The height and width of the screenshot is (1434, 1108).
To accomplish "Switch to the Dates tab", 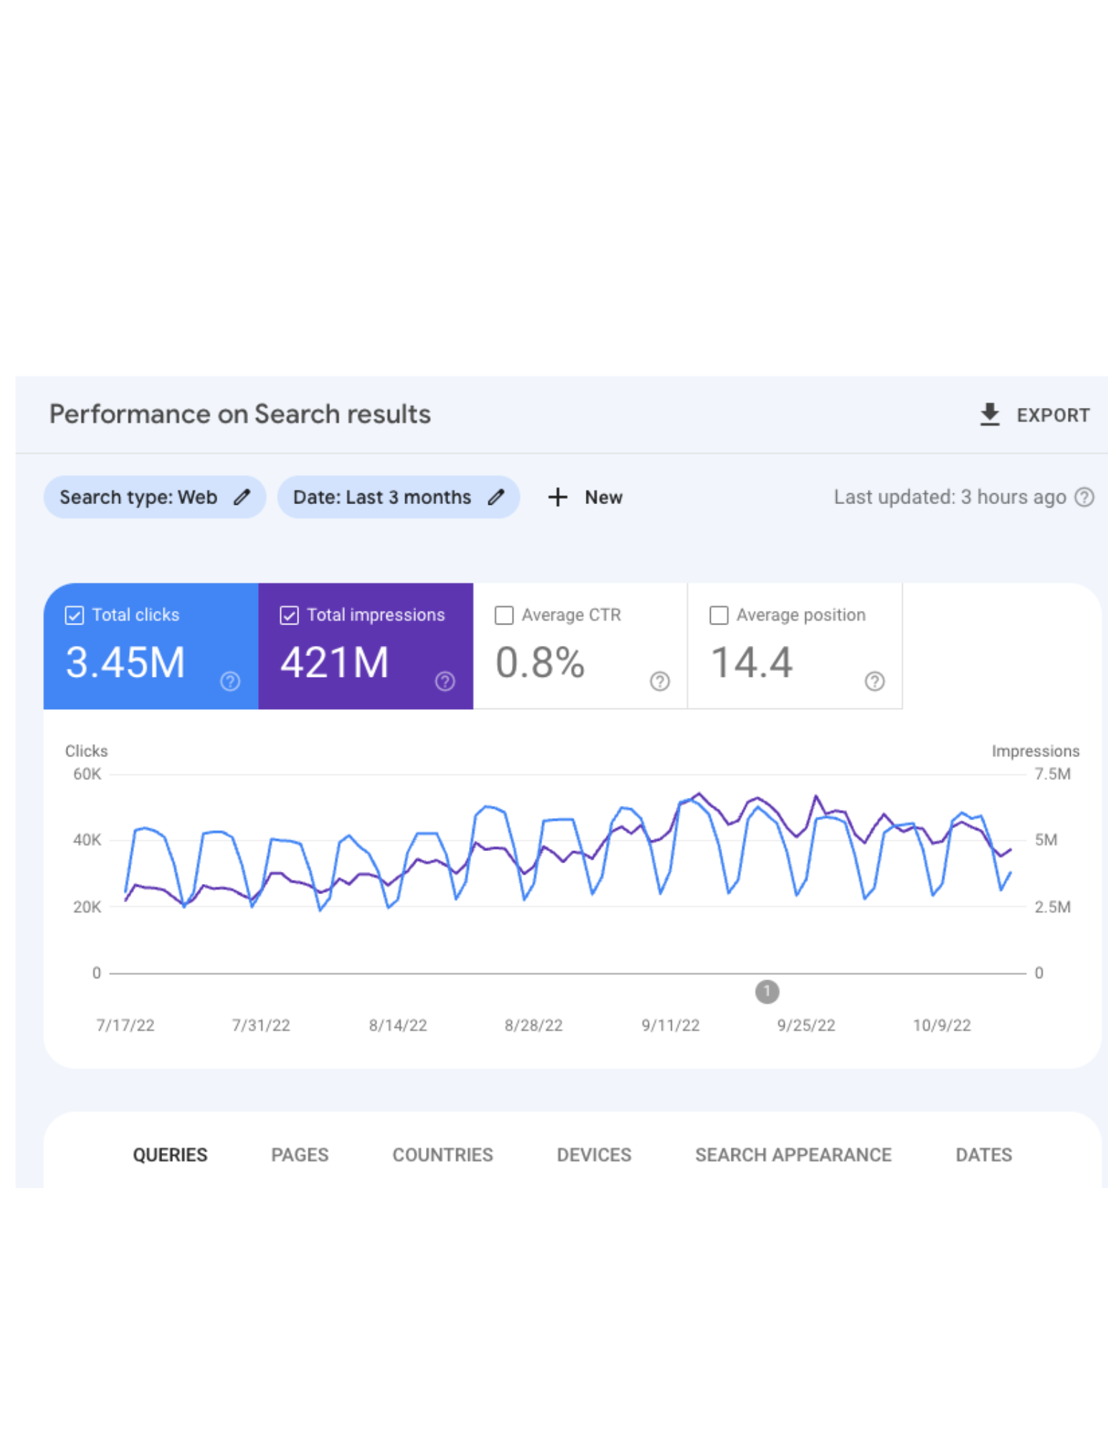I will point(983,1154).
